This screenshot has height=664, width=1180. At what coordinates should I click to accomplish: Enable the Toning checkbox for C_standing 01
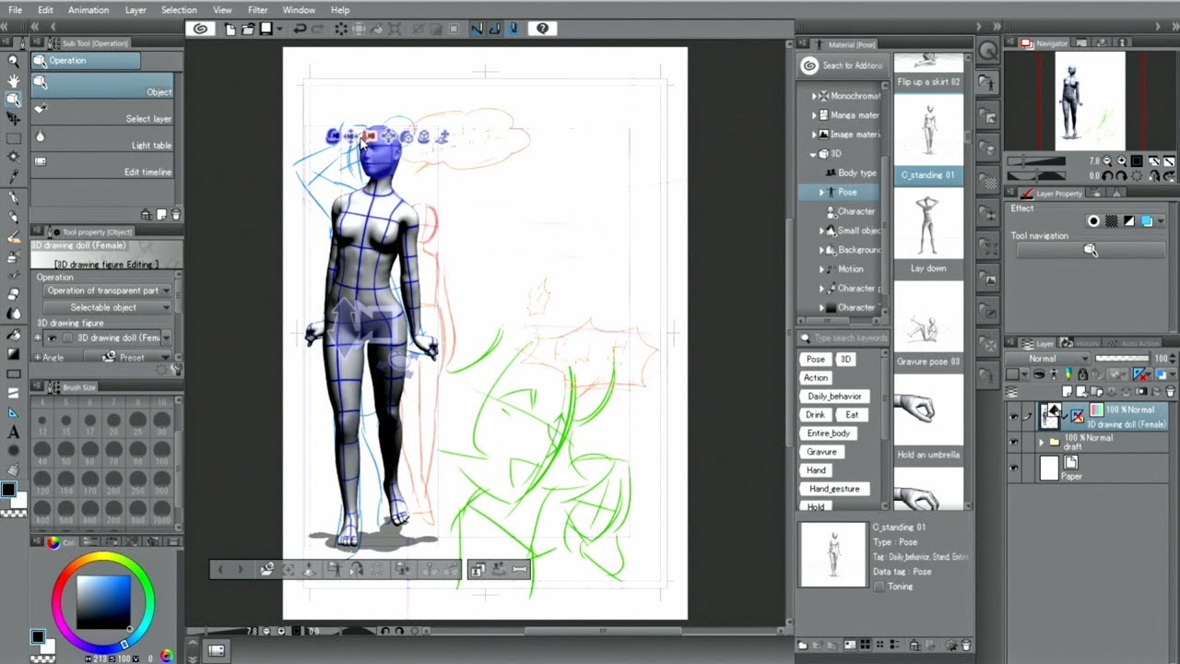(878, 587)
